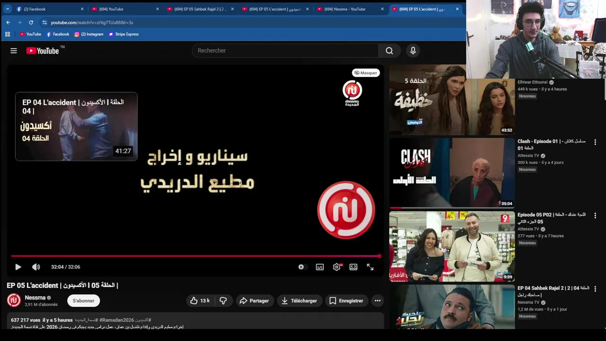Open options menu for EP 04 Sahbek Rajel

point(595,289)
